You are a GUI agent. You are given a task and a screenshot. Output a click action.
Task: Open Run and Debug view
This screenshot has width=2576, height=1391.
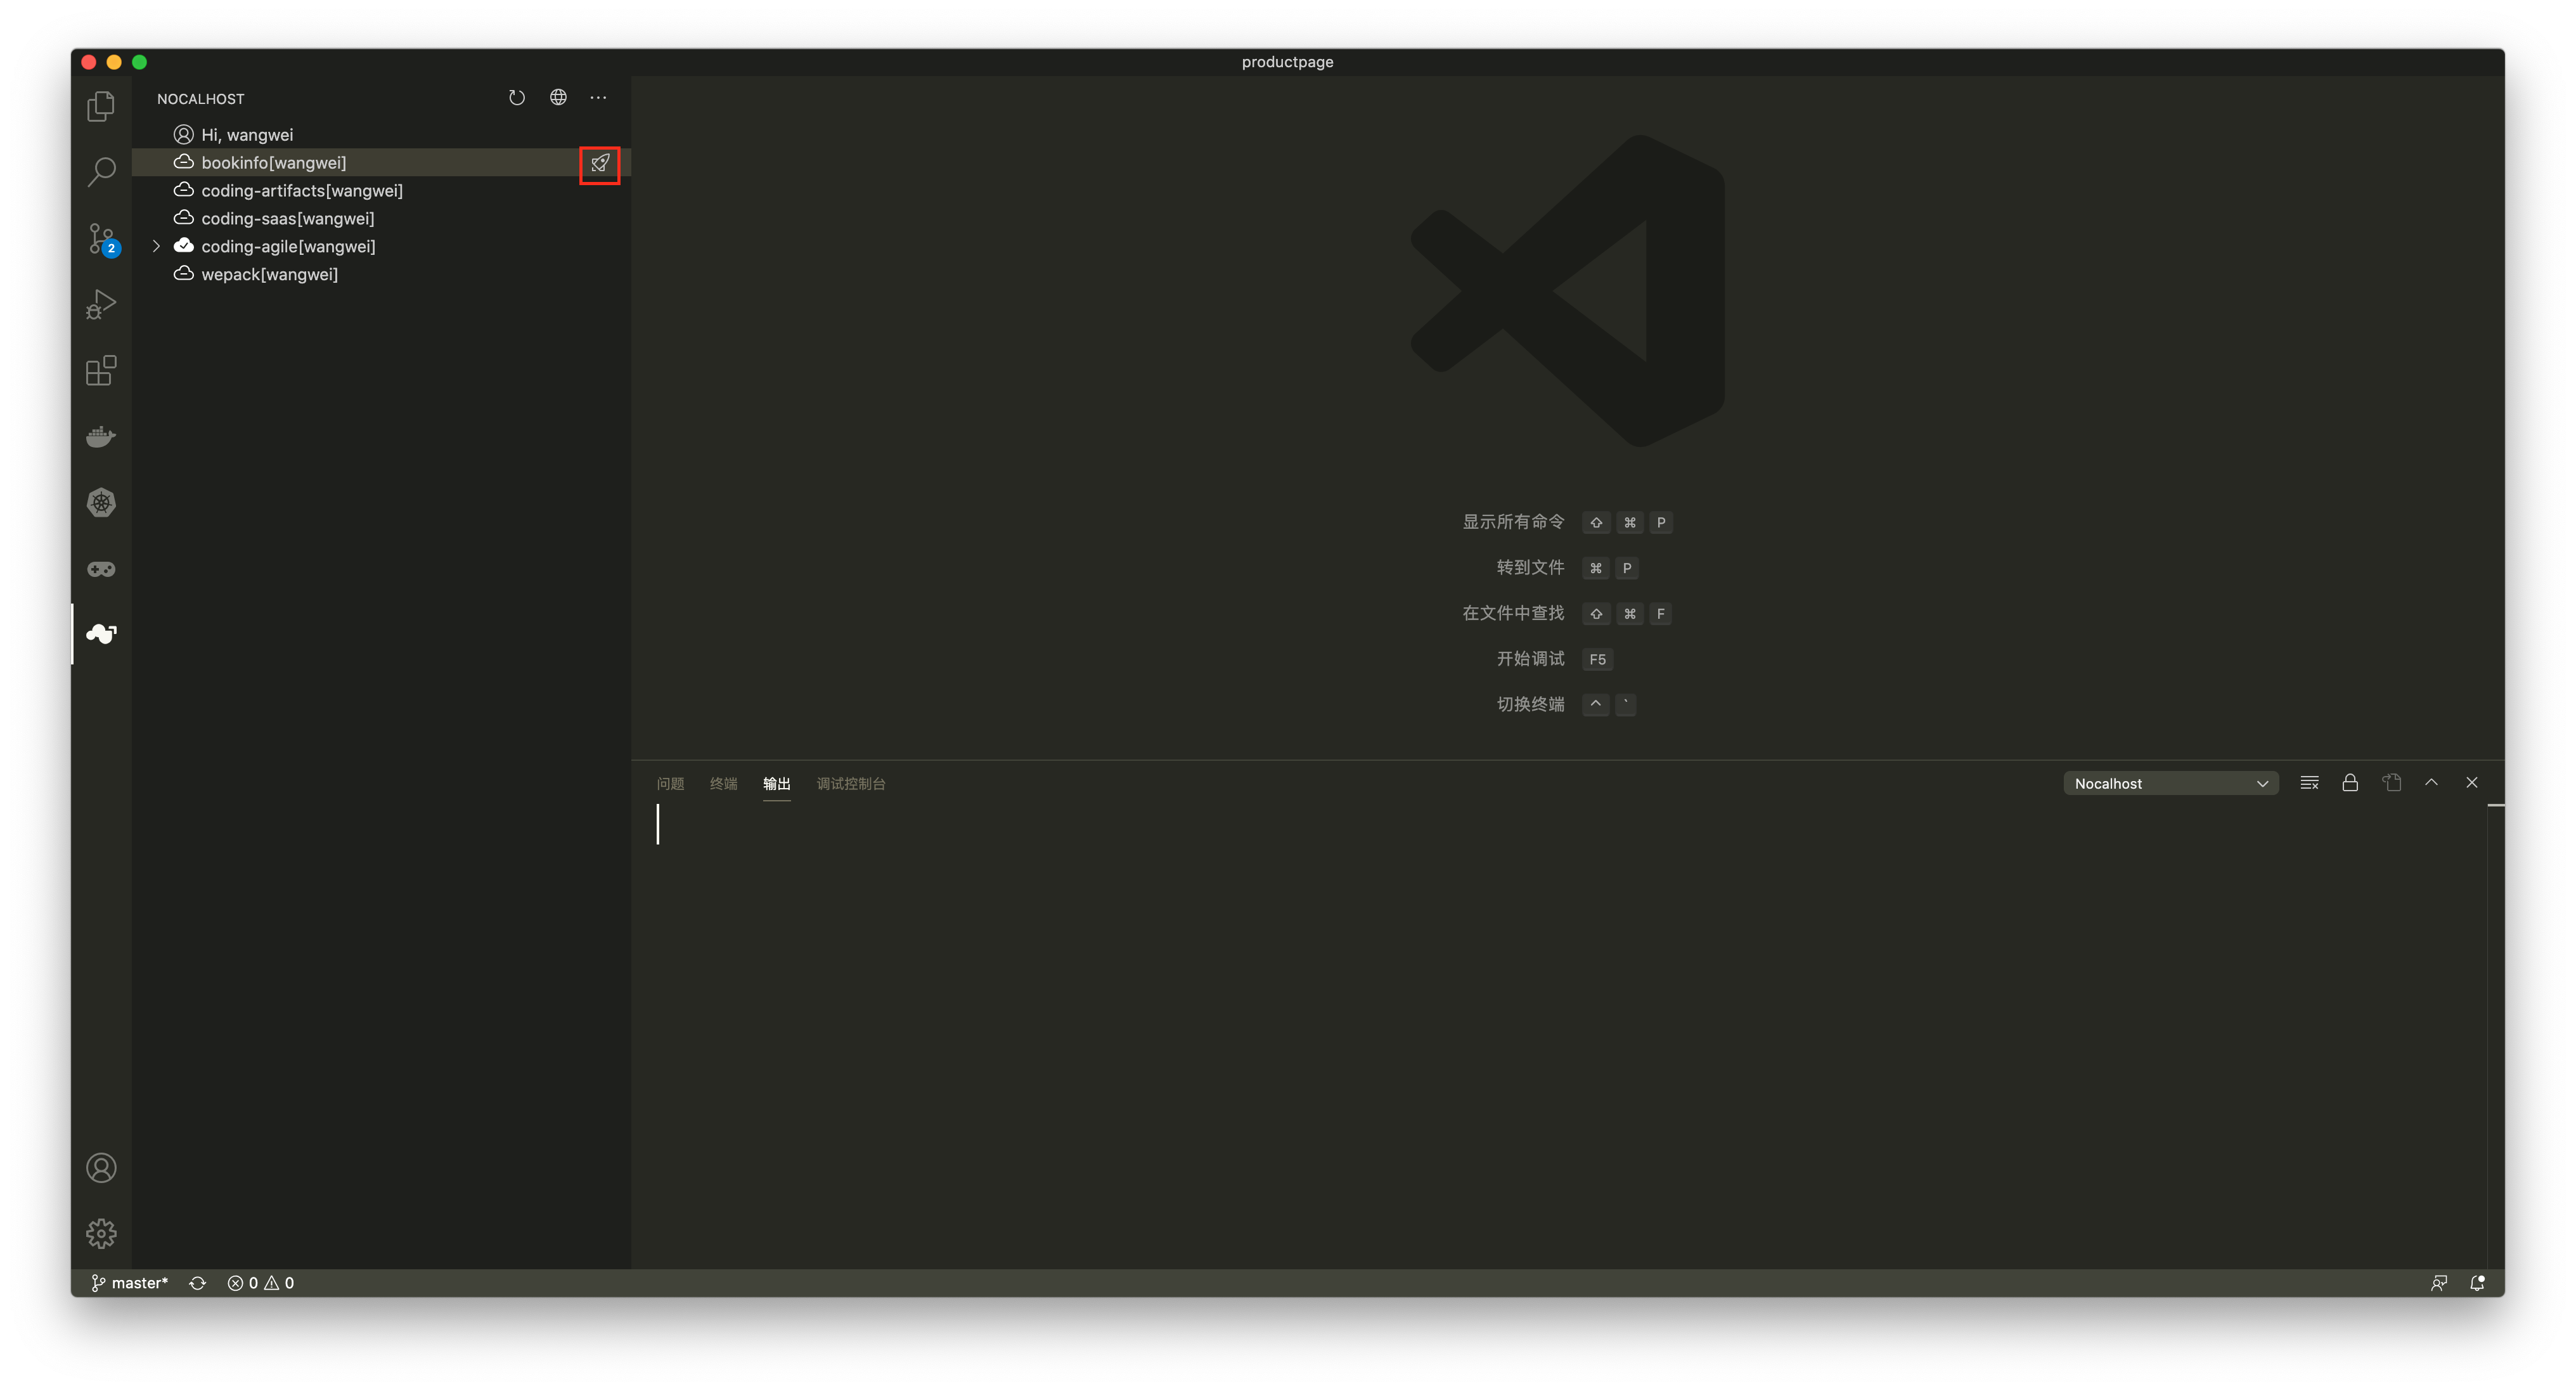[x=101, y=304]
